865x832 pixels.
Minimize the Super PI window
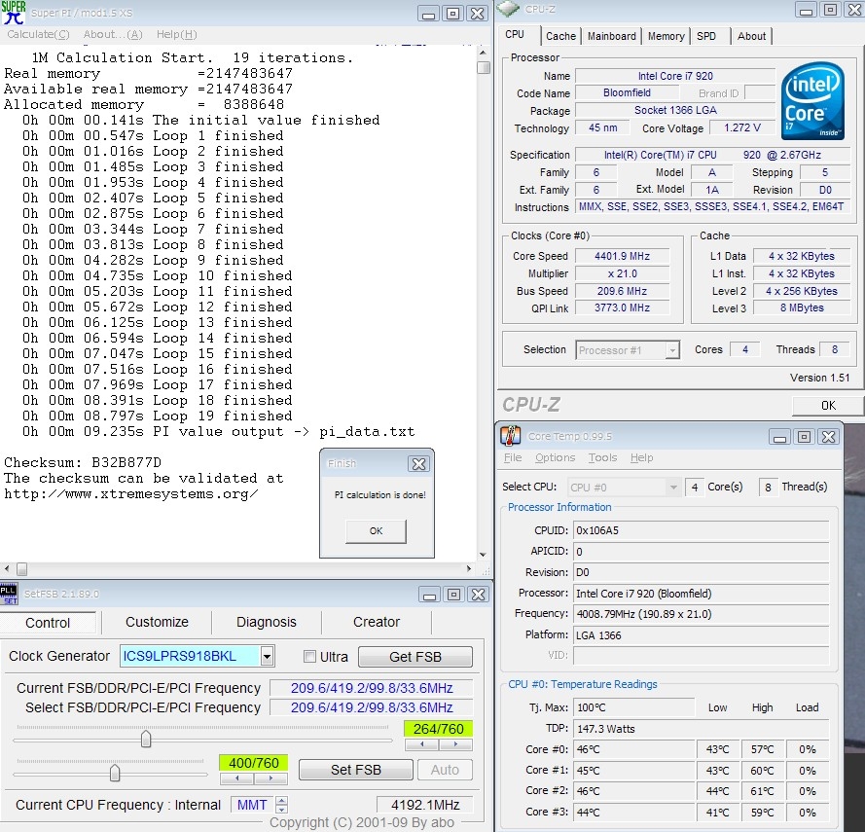428,14
